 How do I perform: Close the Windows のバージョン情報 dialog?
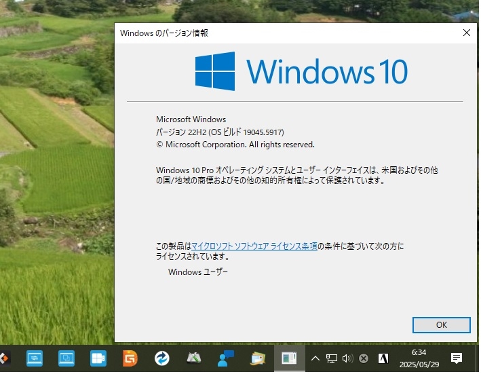point(468,33)
